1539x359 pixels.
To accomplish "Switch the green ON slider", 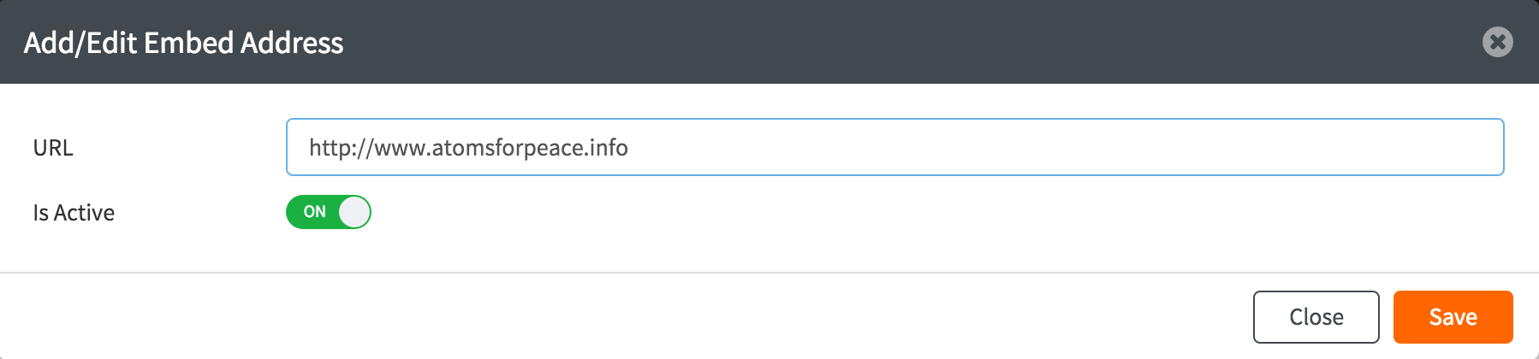I will click(329, 212).
